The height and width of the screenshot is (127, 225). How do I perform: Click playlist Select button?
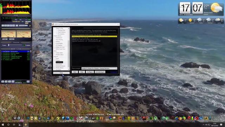pos(9,81)
